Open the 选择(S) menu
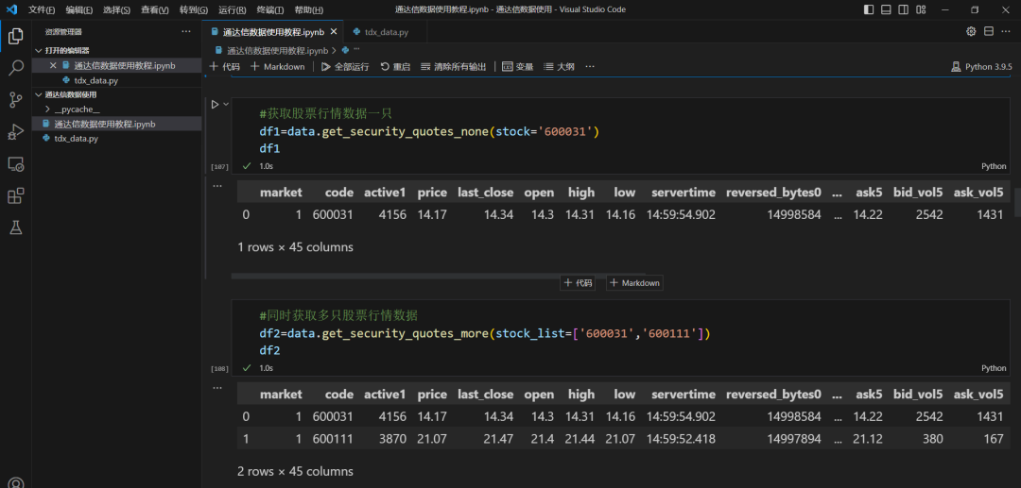This screenshot has height=488, width=1021. click(116, 9)
